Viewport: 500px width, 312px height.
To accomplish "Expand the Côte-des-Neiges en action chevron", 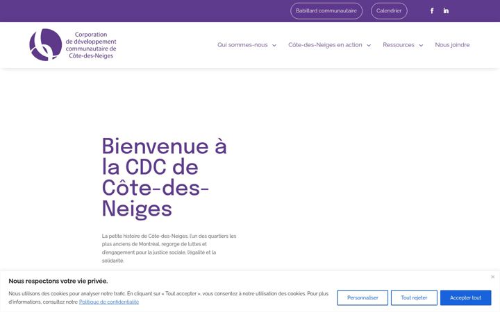I will [369, 46].
